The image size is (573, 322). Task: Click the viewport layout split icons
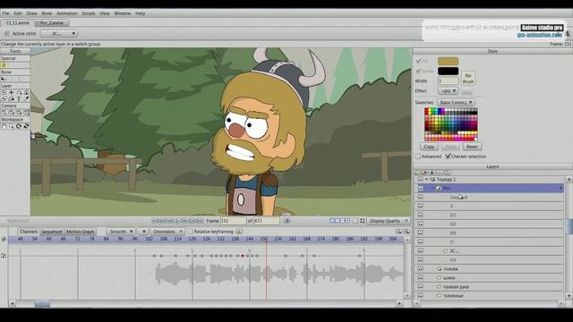coord(340,221)
